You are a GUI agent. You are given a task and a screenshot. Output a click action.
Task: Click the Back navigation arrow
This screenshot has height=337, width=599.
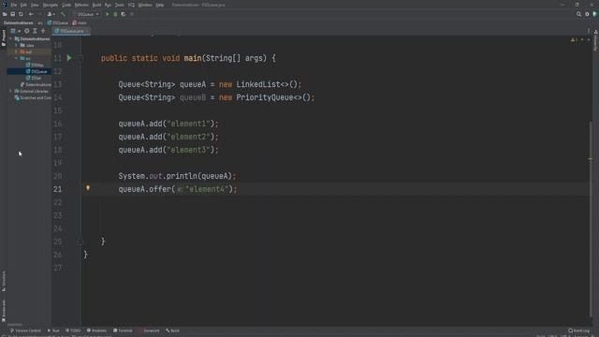(31, 14)
